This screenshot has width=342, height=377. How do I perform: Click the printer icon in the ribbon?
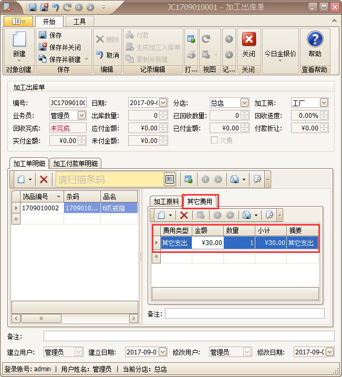tap(191, 55)
